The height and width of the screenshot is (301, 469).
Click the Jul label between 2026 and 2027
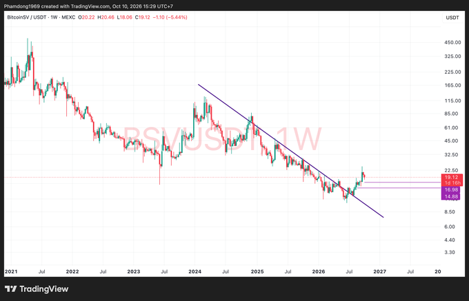(x=349, y=271)
